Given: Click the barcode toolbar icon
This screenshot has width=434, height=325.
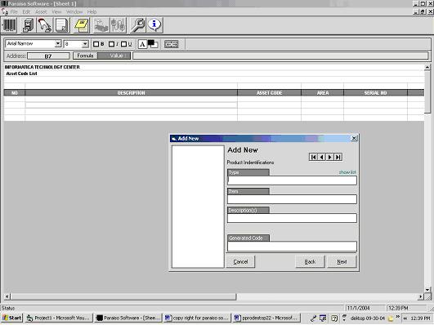Looking at the screenshot, I should 10,25.
